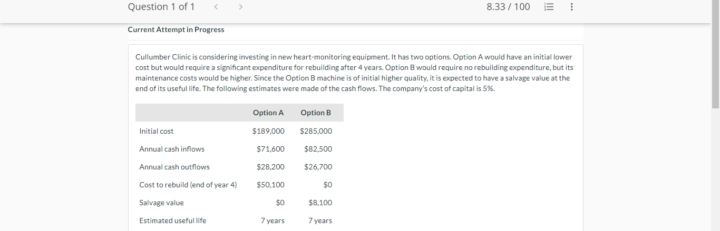Click the vertical scrollbar on the right
The image size is (720, 231).
tap(715, 53)
